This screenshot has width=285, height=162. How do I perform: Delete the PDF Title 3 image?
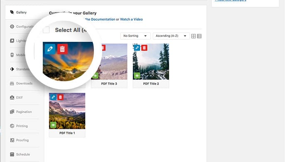pyautogui.click(x=103, y=48)
